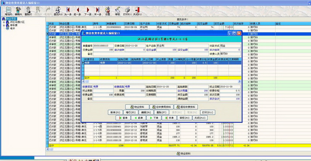Image resolution: width=311 pixels, height=161 pixels.
Task: Click the 终止日期 field showing 2010-11-30
Action: (x=230, y=87)
